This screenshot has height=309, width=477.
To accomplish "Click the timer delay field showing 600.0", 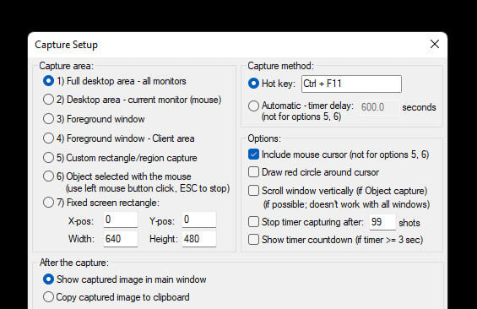I will (x=379, y=107).
